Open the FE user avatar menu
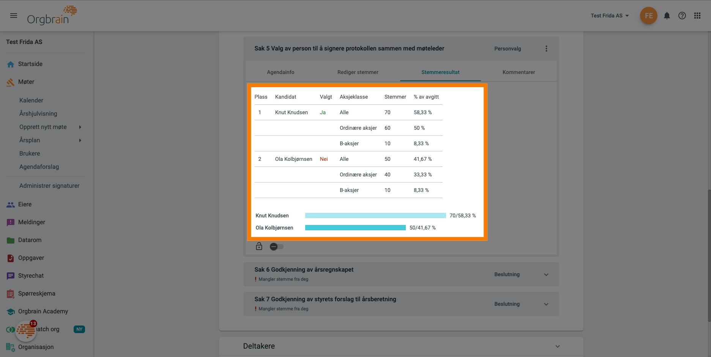Image resolution: width=711 pixels, height=357 pixels. (649, 16)
